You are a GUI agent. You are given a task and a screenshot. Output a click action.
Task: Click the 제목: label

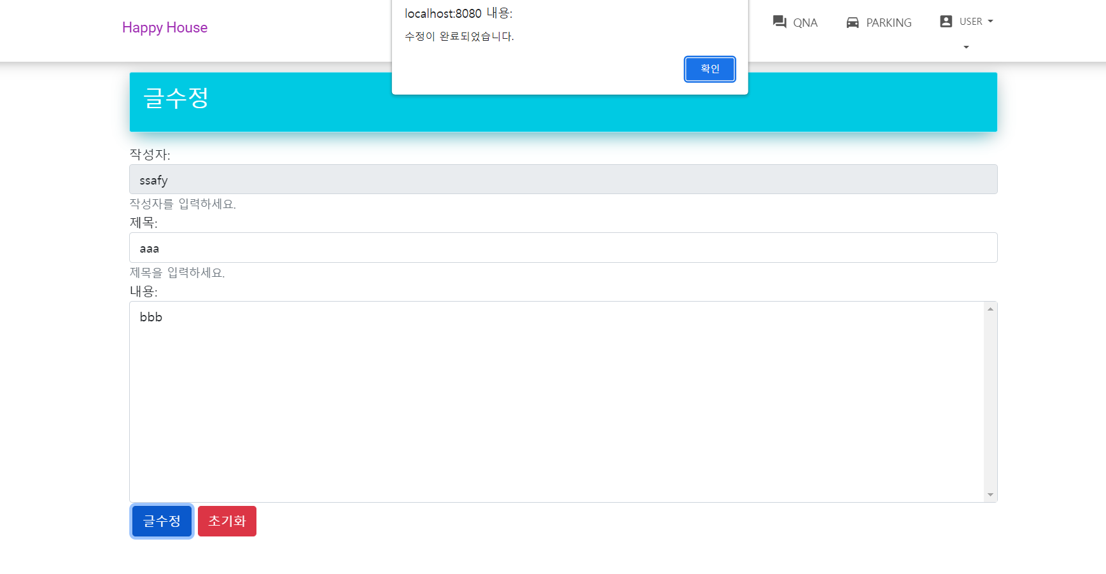[x=143, y=223]
